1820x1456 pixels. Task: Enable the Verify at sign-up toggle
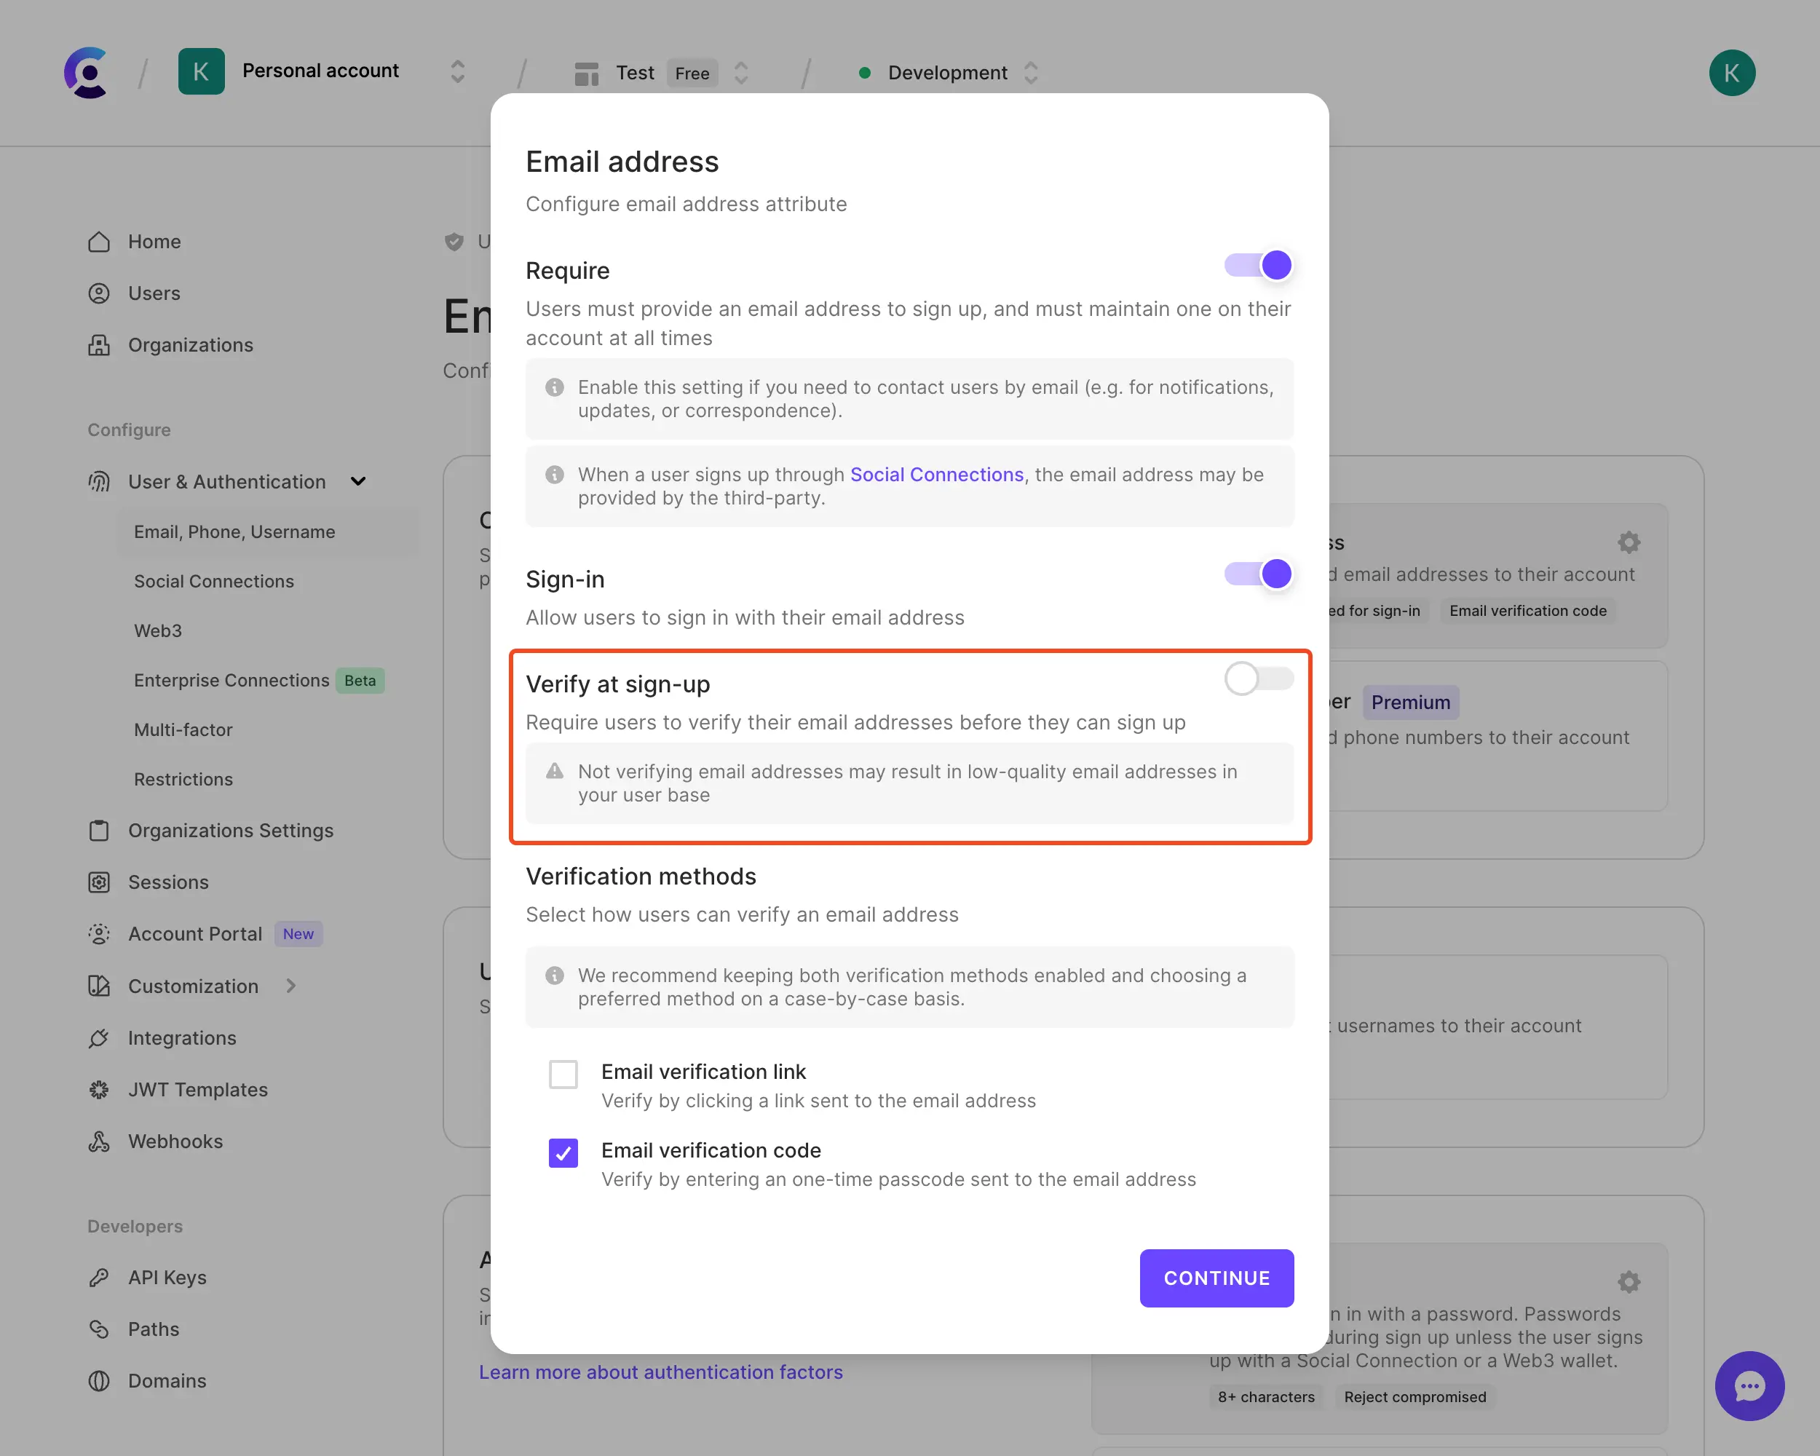(x=1259, y=678)
